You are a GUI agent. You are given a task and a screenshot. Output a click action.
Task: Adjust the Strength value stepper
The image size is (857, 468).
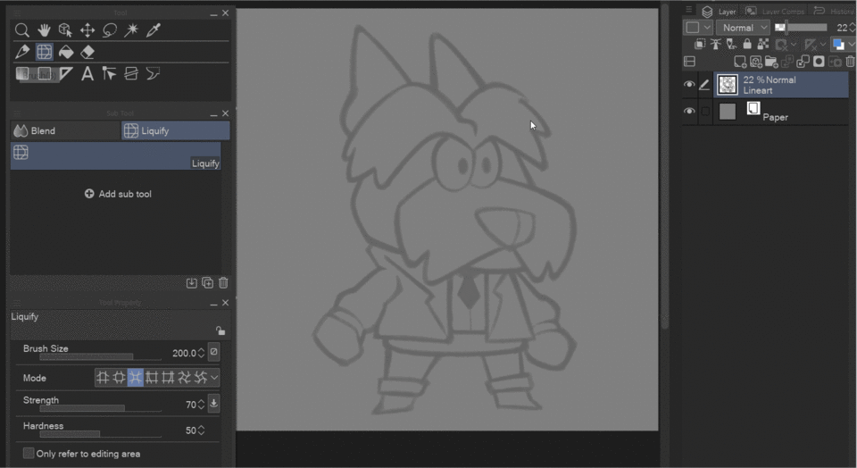[x=201, y=405]
